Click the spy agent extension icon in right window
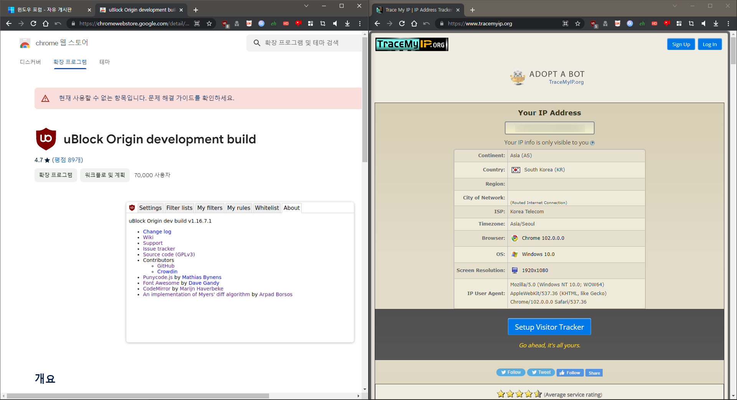 pyautogui.click(x=605, y=23)
